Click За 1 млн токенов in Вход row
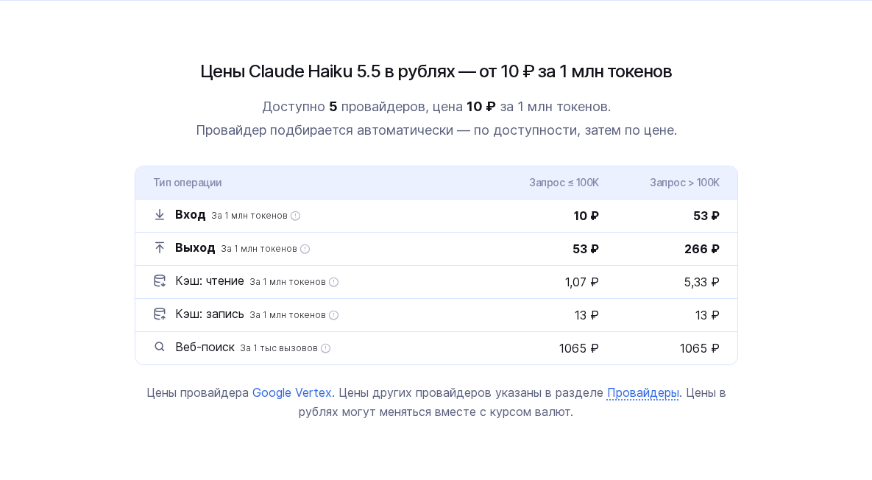This screenshot has height=480, width=872. click(x=249, y=216)
